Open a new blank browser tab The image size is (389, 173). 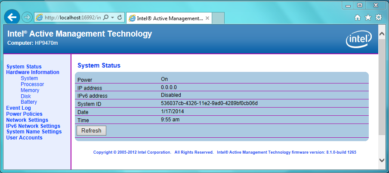(218, 18)
